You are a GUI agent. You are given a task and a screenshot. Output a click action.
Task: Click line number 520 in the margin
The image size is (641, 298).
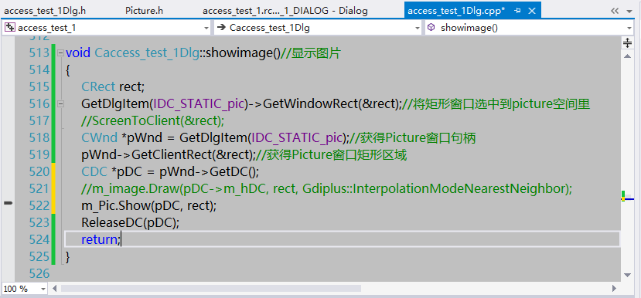pyautogui.click(x=39, y=172)
